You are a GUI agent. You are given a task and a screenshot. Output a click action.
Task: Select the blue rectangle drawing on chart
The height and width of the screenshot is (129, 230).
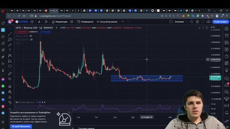[147, 78]
